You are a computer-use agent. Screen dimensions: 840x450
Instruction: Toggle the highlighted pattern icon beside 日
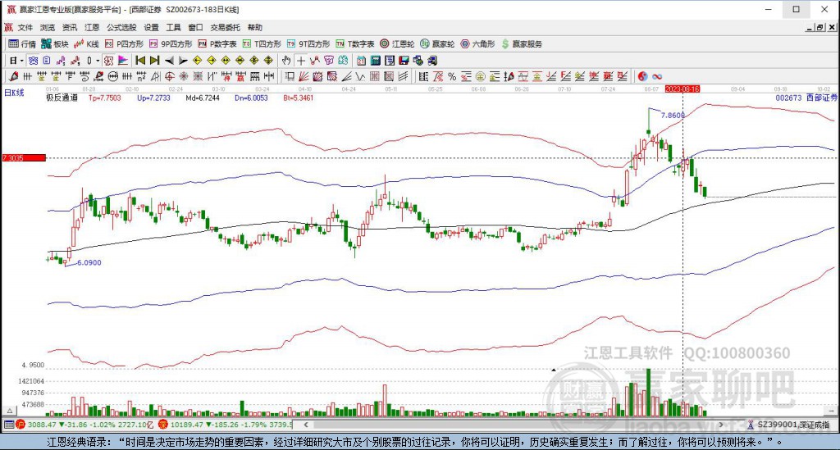(33, 61)
